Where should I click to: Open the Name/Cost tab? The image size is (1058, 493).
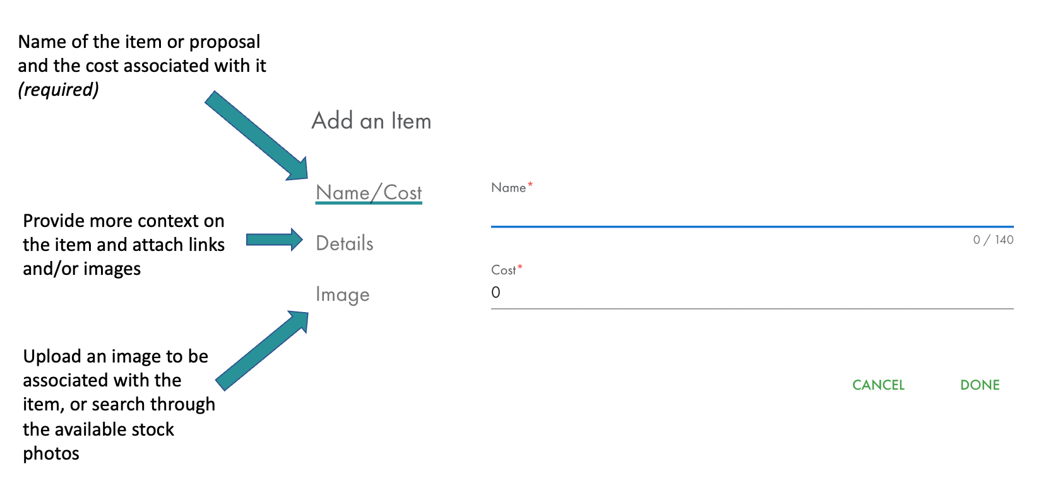tap(369, 192)
